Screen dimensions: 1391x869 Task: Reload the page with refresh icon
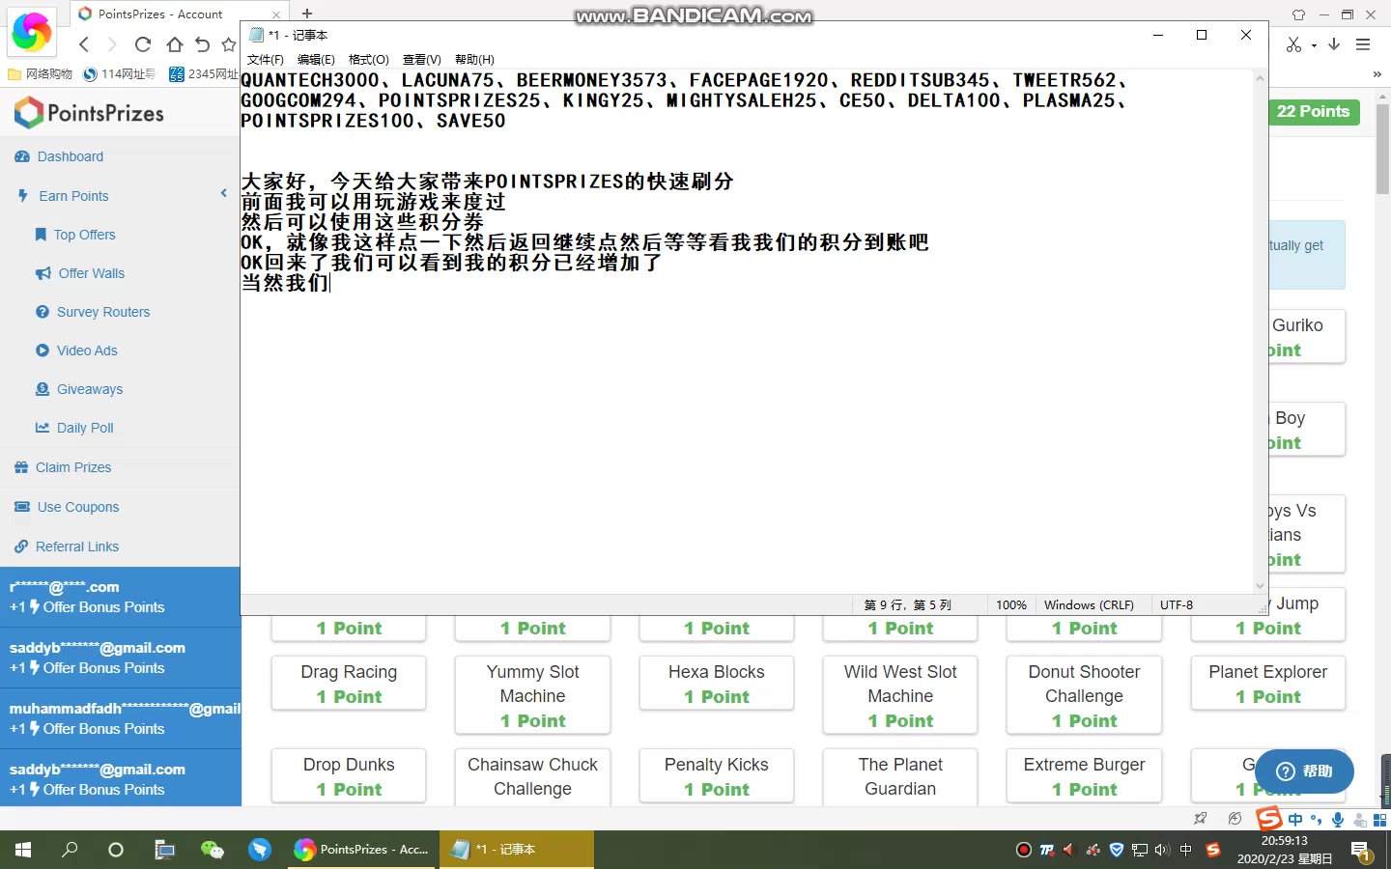point(143,44)
